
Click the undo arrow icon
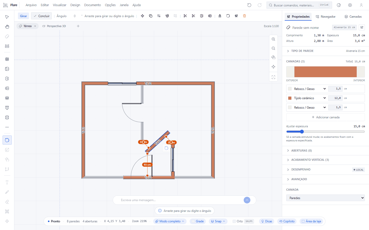point(249,5)
